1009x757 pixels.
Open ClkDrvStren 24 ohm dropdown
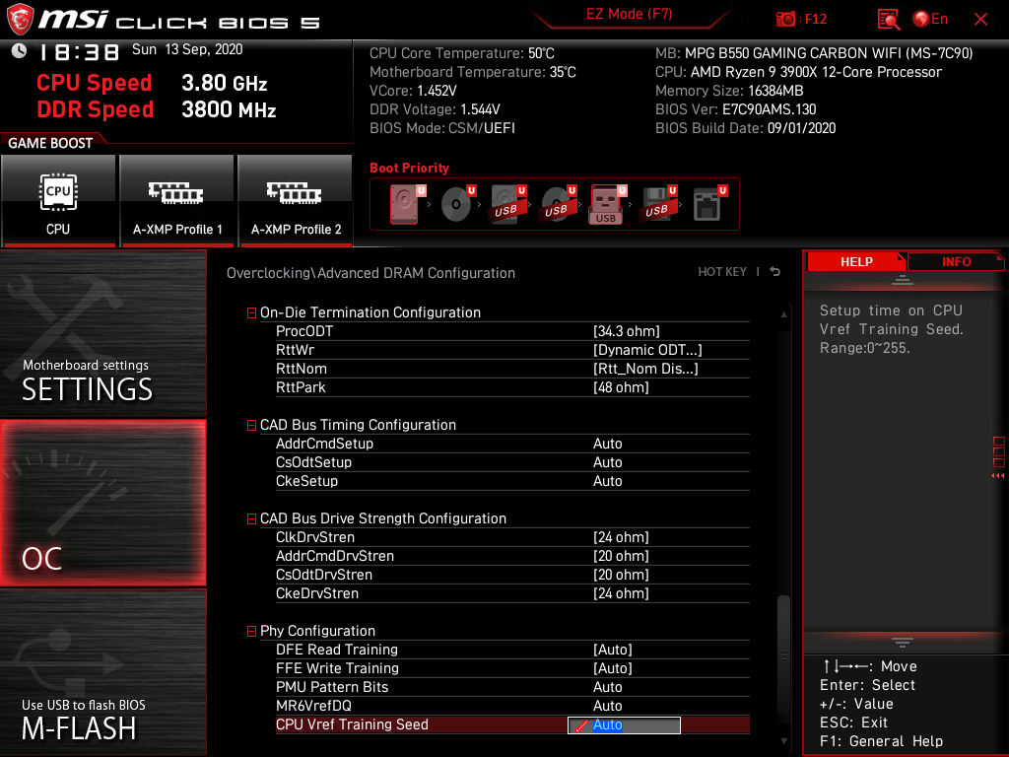click(621, 537)
